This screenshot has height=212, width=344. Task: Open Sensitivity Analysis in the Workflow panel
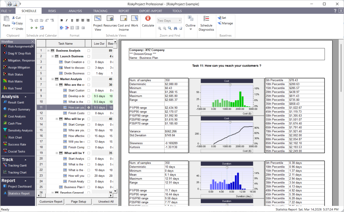click(20, 130)
